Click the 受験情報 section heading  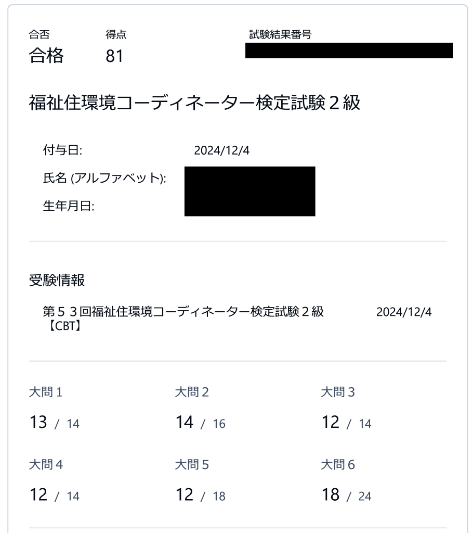pyautogui.click(x=57, y=281)
